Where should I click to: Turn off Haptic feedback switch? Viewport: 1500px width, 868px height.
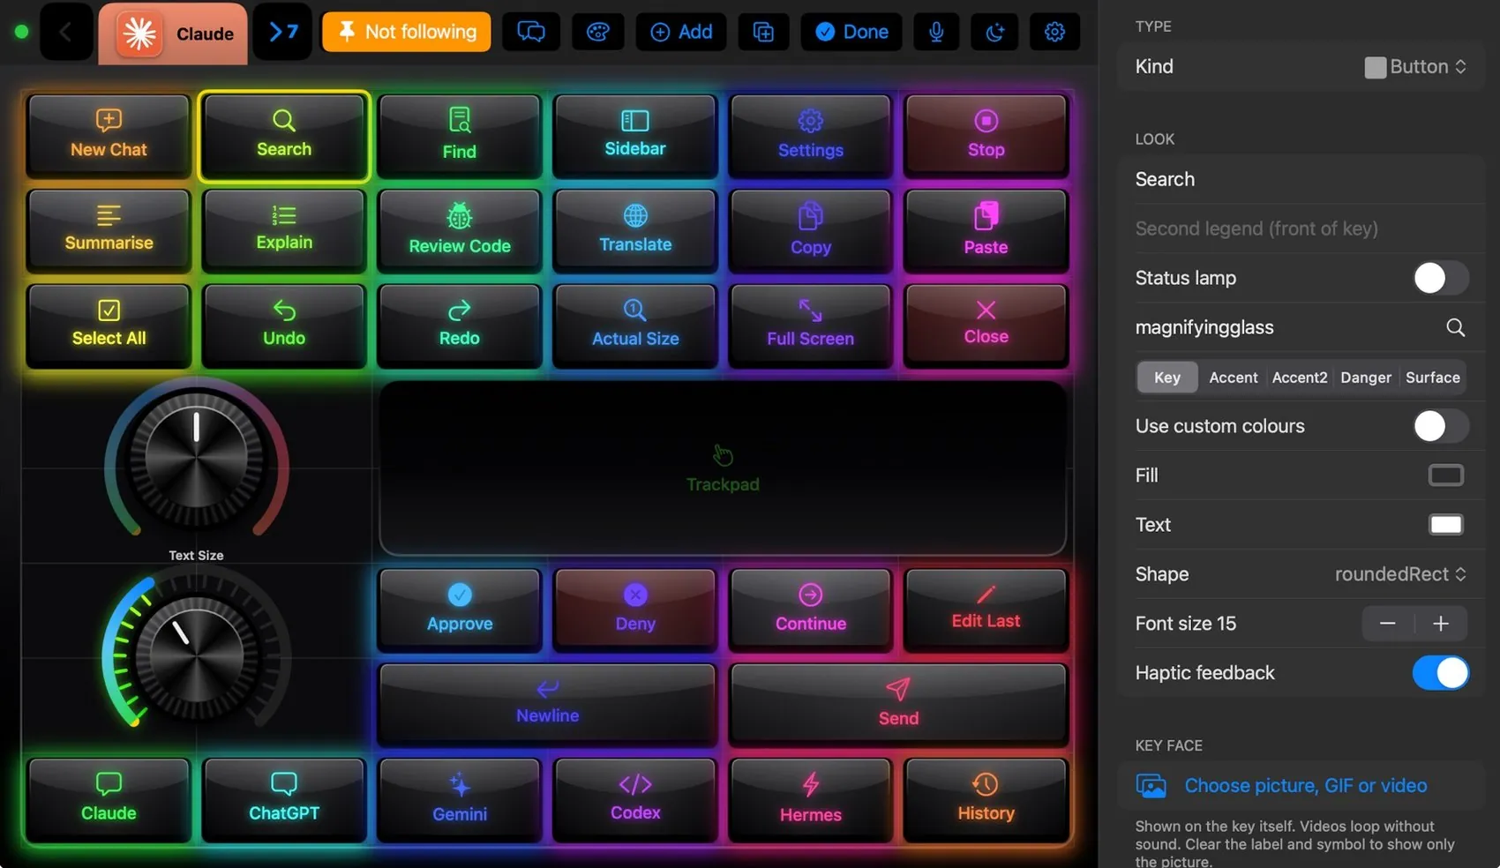coord(1440,673)
